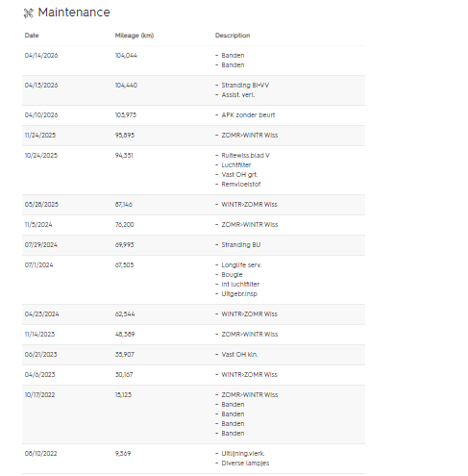Image resolution: width=468 pixels, height=476 pixels.
Task: Select the Remvloeistof entry
Action: 241,185
